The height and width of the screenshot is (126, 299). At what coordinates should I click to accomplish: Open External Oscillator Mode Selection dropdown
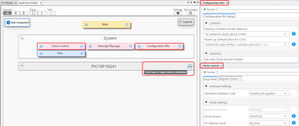pyautogui.click(x=247, y=34)
